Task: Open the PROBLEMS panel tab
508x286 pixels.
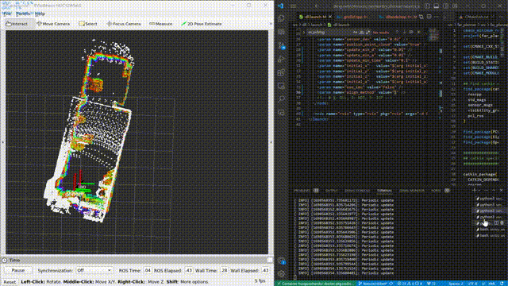Action: (302, 191)
